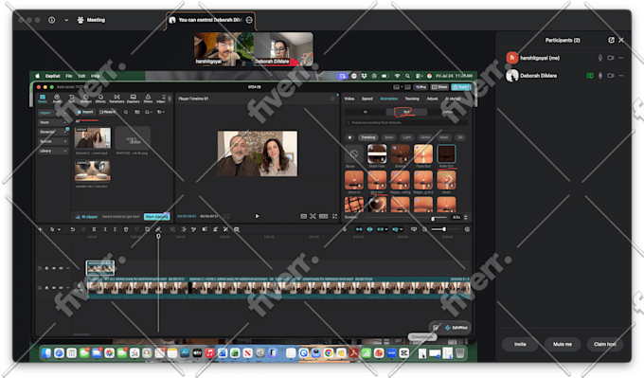The height and width of the screenshot is (378, 644).
Task: Select the overlay clip on upper track
Action: (100, 267)
